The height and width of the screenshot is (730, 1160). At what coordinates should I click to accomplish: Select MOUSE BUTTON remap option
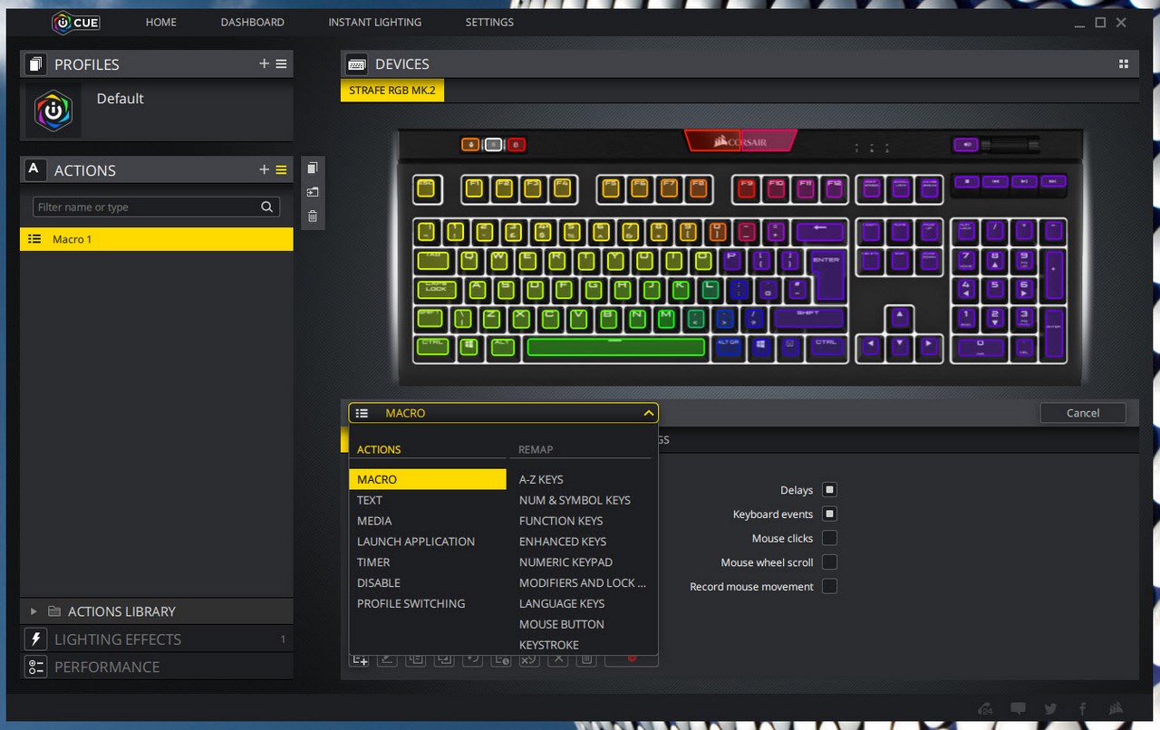(562, 624)
